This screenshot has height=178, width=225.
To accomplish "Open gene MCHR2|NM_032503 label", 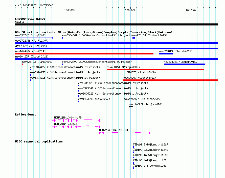I will 65,124.
